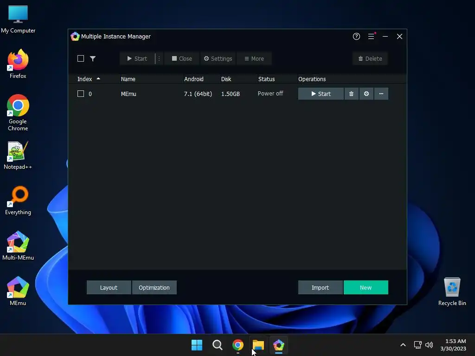Screen dimensions: 475x356
Task: Select the Recycle Bin desktop icon
Action: click(x=452, y=292)
